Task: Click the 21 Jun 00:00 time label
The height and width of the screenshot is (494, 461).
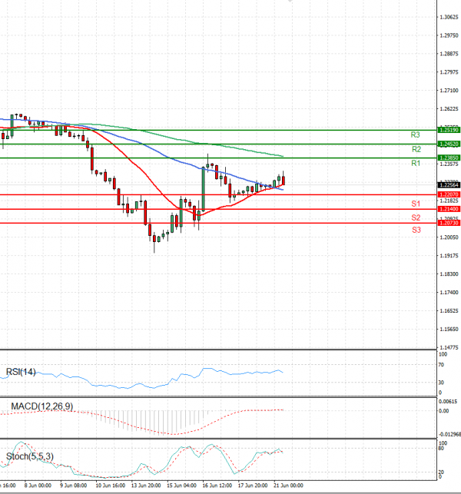Action: point(288,486)
